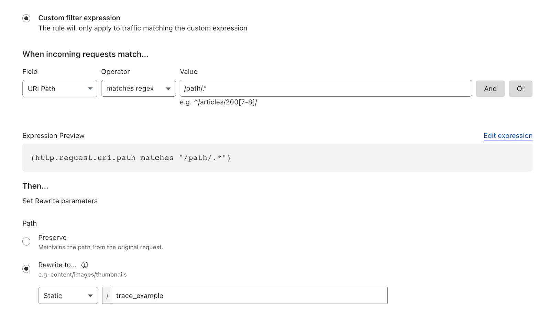Focus the Value field containing /path/.*
Screen dimensions: 550x312
pyautogui.click(x=326, y=88)
